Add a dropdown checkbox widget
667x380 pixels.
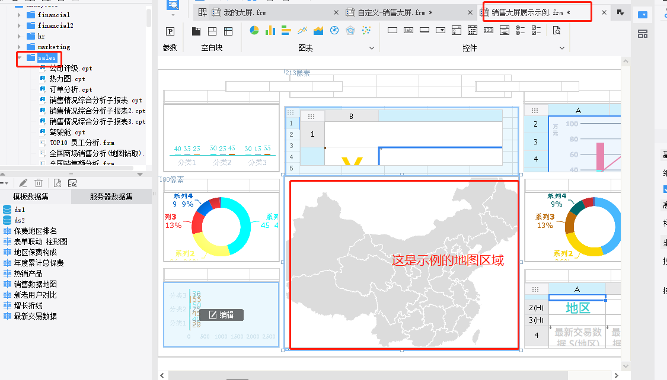coord(457,30)
